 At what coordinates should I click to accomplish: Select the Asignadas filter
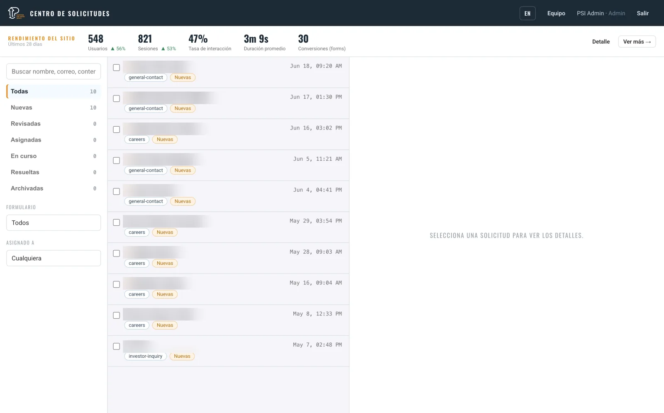coord(54,140)
